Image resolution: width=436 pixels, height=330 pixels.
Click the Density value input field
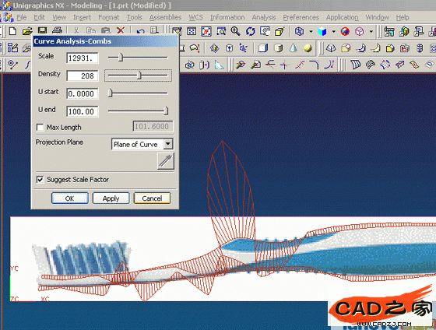pyautogui.click(x=83, y=75)
